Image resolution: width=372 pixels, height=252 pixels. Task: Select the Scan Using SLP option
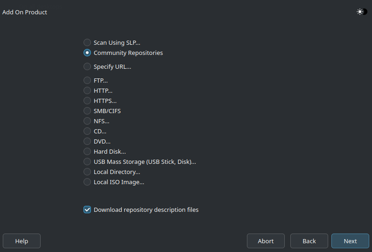click(87, 42)
